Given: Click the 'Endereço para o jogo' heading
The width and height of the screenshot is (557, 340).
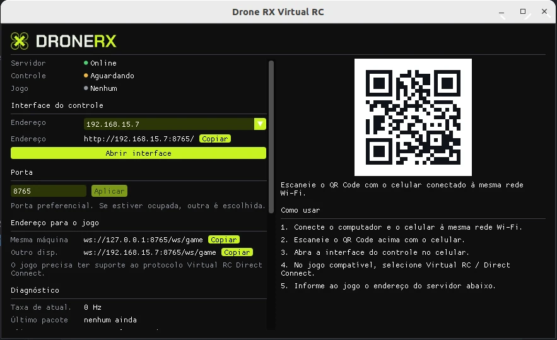Looking at the screenshot, I should pos(55,223).
